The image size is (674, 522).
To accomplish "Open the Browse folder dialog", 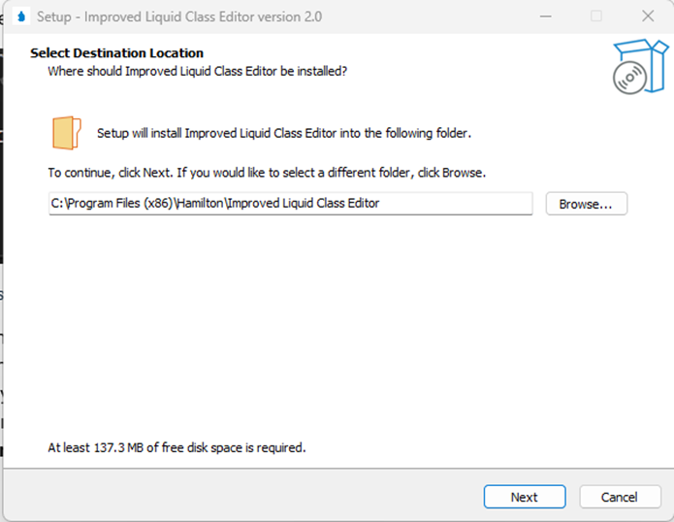I will 587,204.
